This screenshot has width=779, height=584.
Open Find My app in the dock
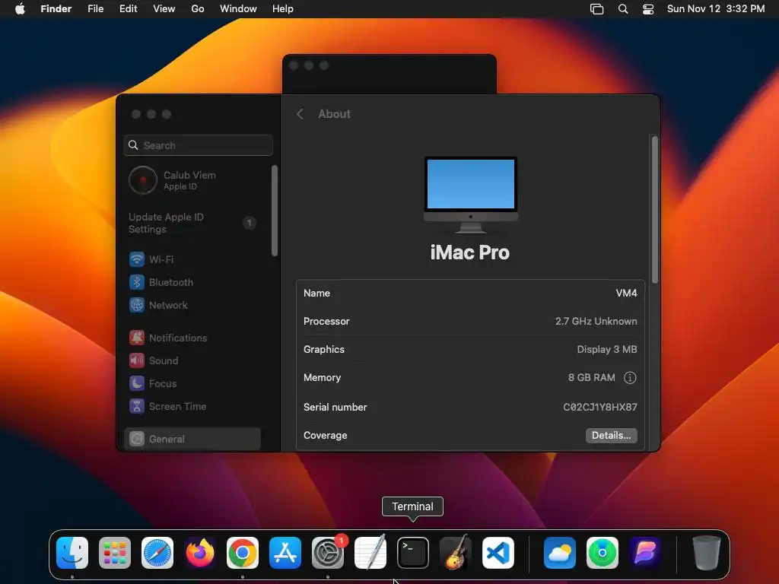603,553
